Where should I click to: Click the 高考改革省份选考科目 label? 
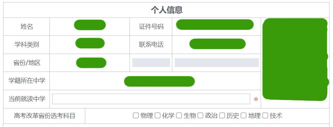44,116
